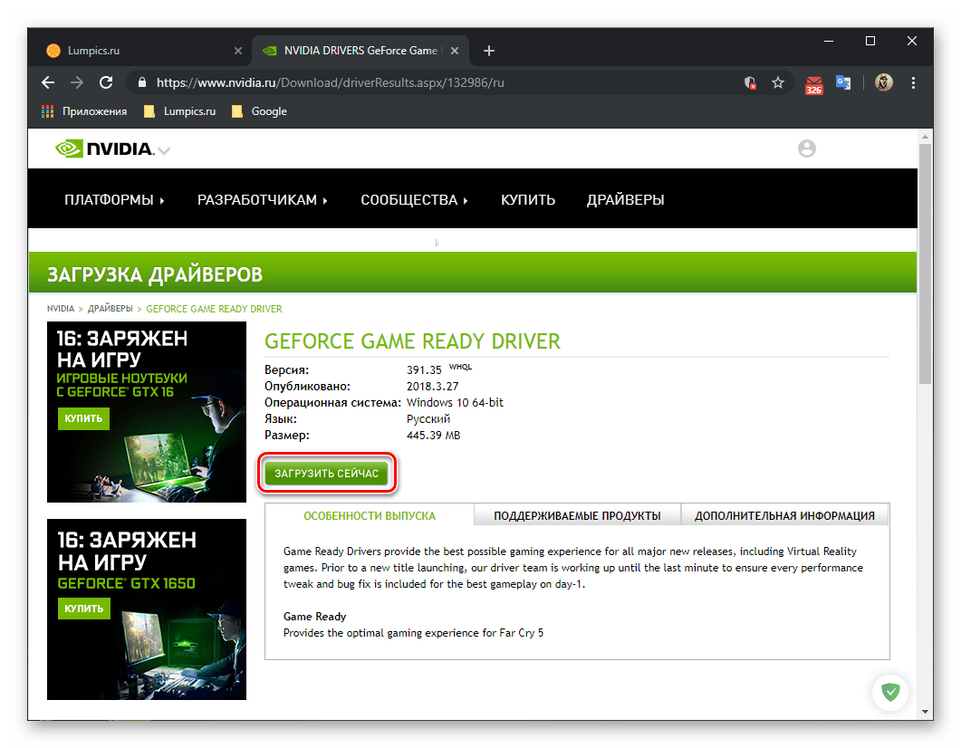Open the AdGuard shield extension icon

pos(750,82)
